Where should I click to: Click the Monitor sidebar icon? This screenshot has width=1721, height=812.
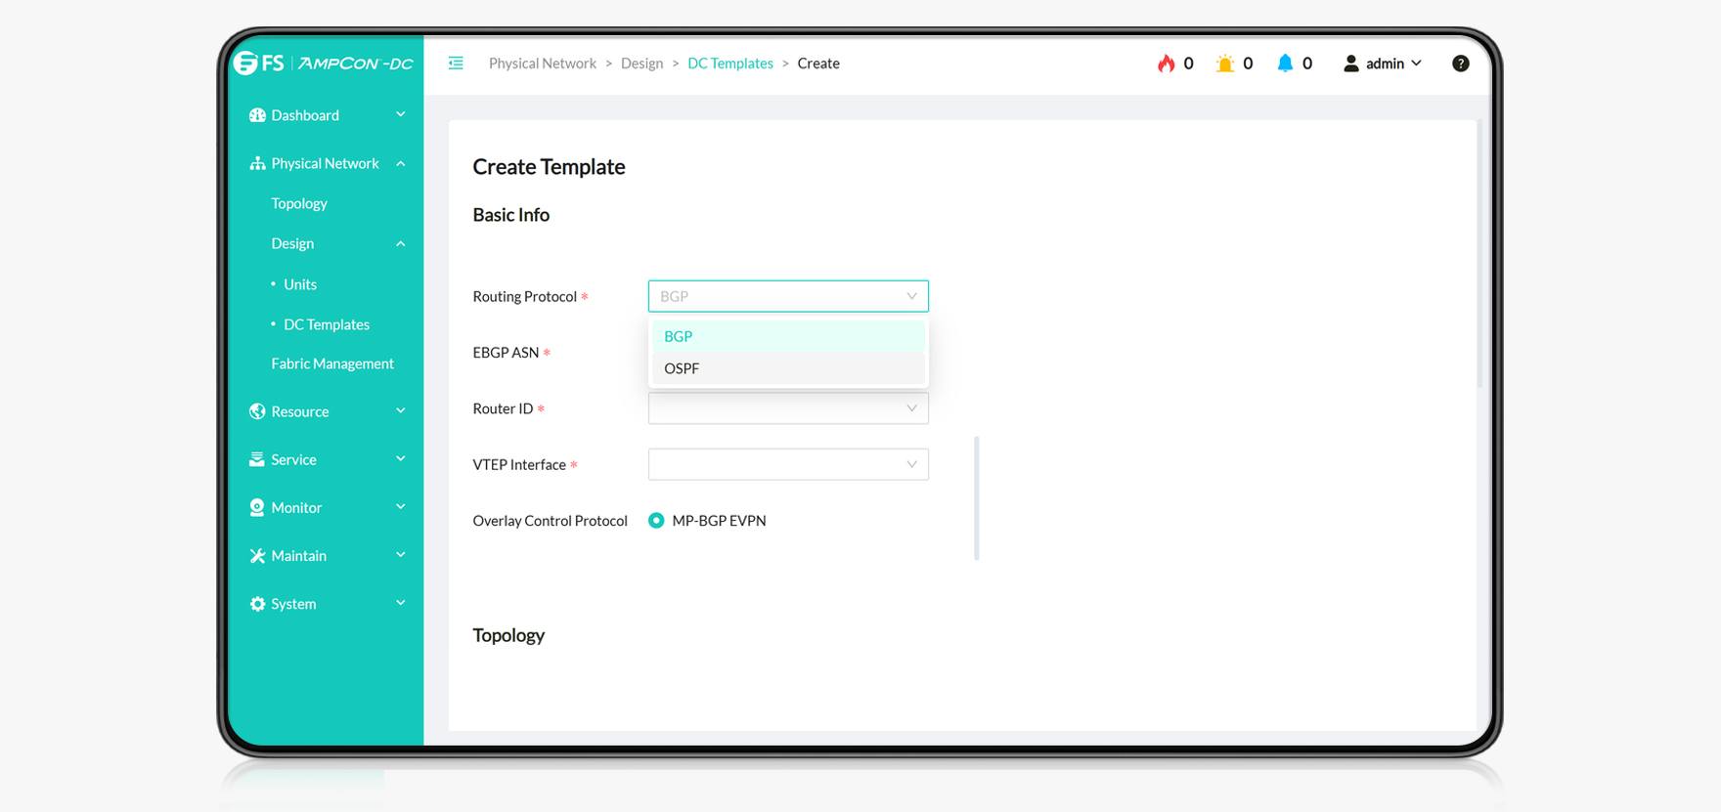pos(257,508)
